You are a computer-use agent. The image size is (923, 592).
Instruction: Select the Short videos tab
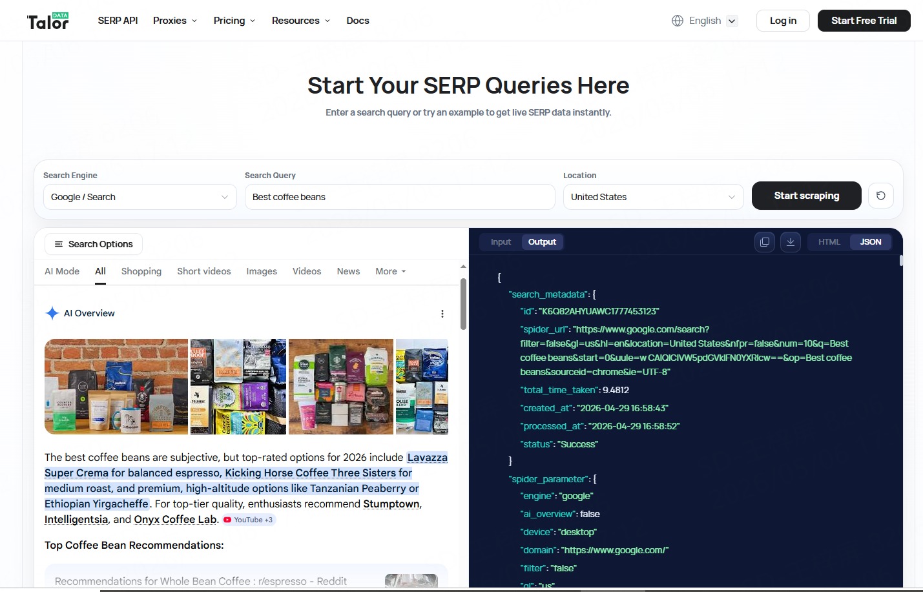coord(204,271)
